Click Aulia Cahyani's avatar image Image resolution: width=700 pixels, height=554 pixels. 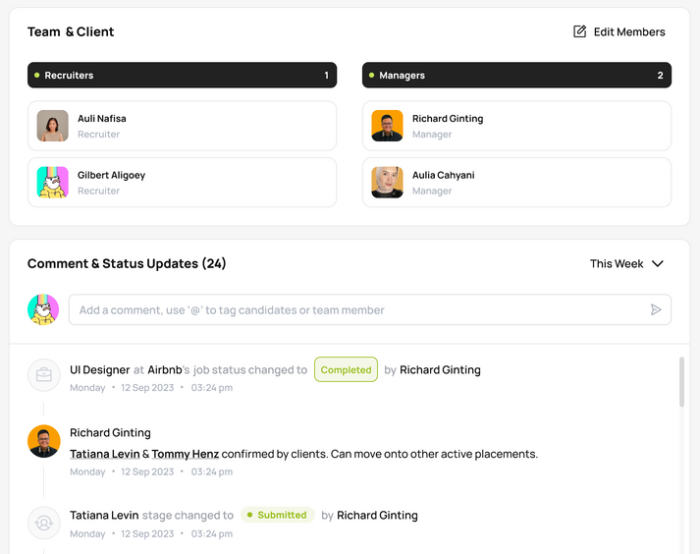click(388, 183)
